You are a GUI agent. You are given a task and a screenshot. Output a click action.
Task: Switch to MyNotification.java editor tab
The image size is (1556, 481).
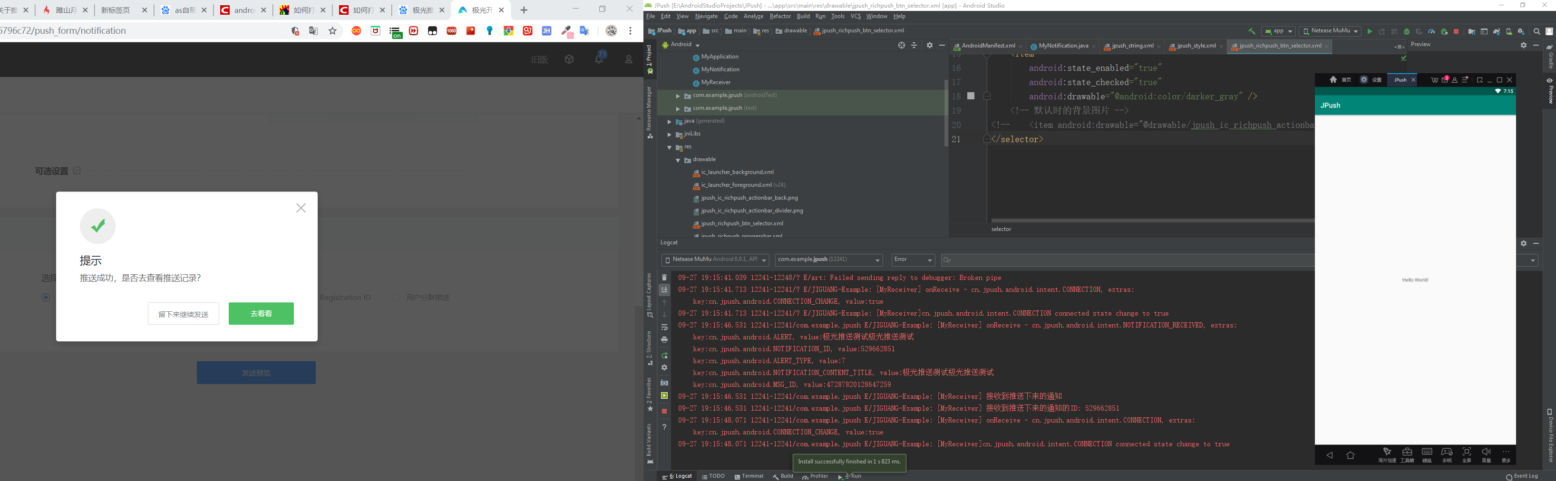[x=1062, y=46]
